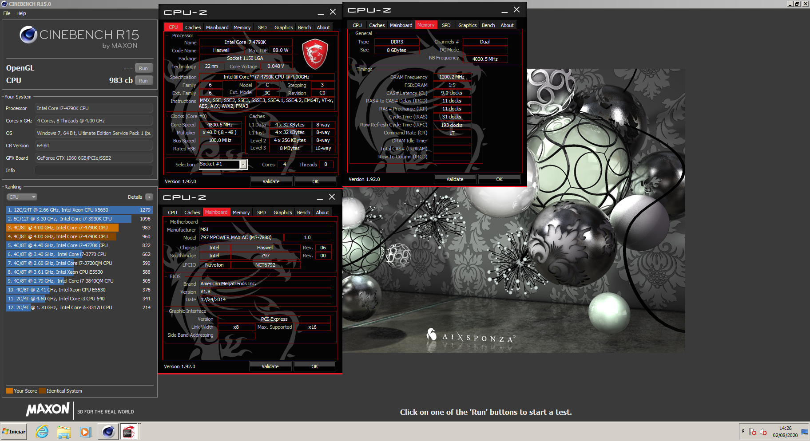The height and width of the screenshot is (441, 810).
Task: Click the MSI dragon logo in CPU-Z
Action: (x=315, y=54)
